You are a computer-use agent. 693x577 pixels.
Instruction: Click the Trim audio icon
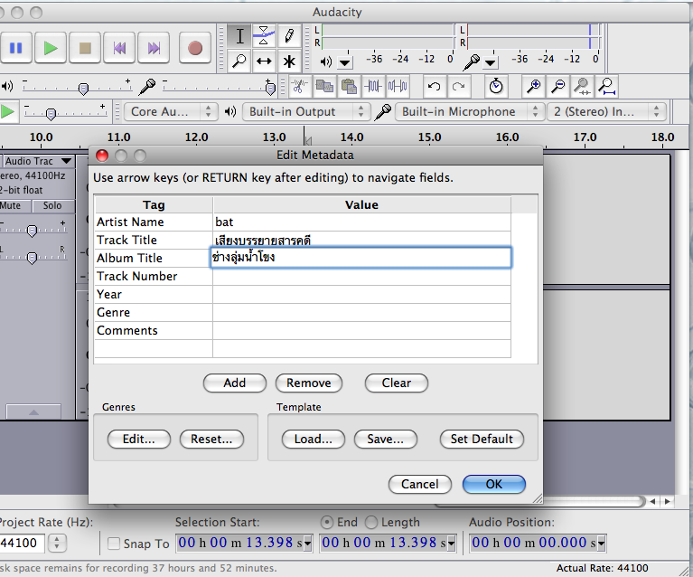373,86
